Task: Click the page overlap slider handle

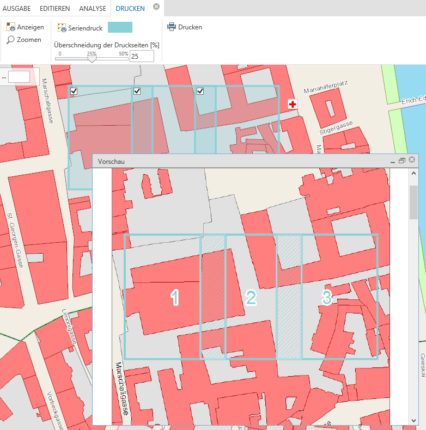Action: point(92,59)
